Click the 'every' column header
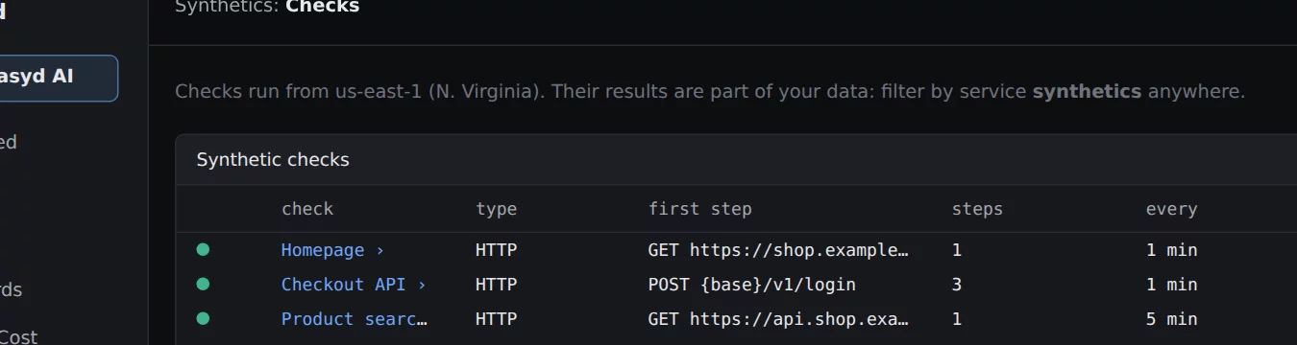This screenshot has height=345, width=1297. point(1171,209)
